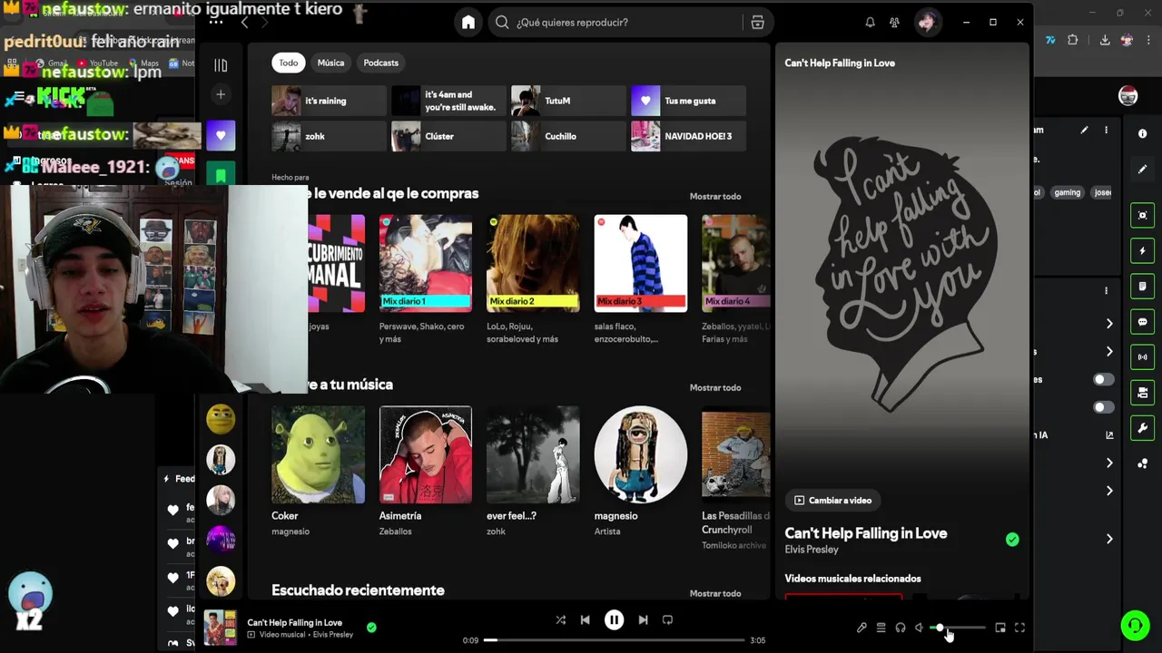The image size is (1162, 653).
Task: Enter full screen player mode
Action: [1019, 628]
